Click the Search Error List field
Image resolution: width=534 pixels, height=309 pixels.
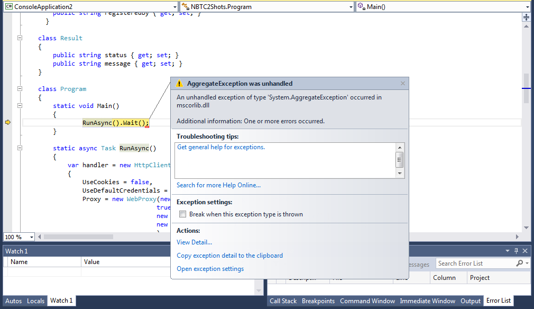(476, 263)
